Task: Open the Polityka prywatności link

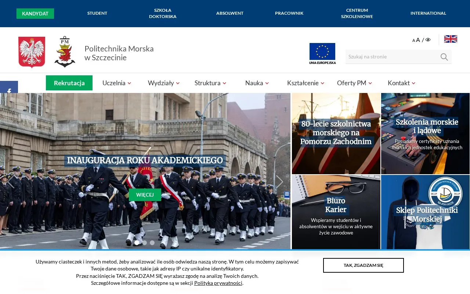Action: point(218,283)
